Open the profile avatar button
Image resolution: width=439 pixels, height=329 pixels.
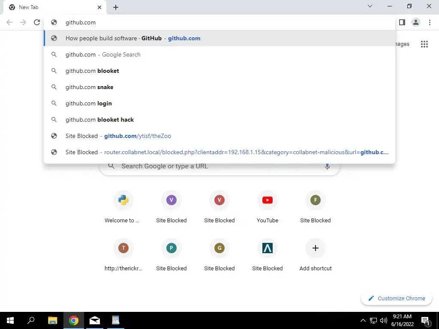416,22
